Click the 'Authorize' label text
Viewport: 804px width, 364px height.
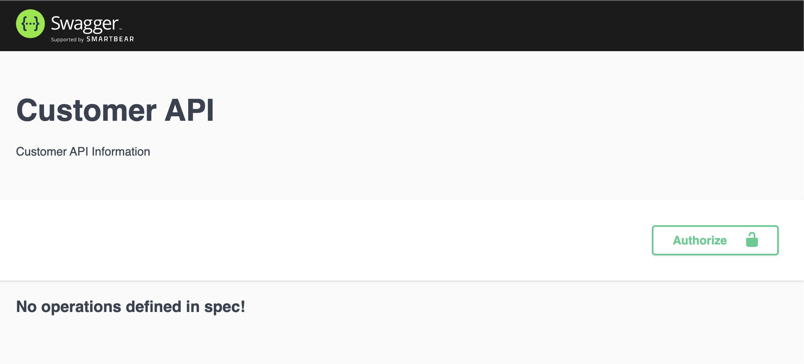700,240
